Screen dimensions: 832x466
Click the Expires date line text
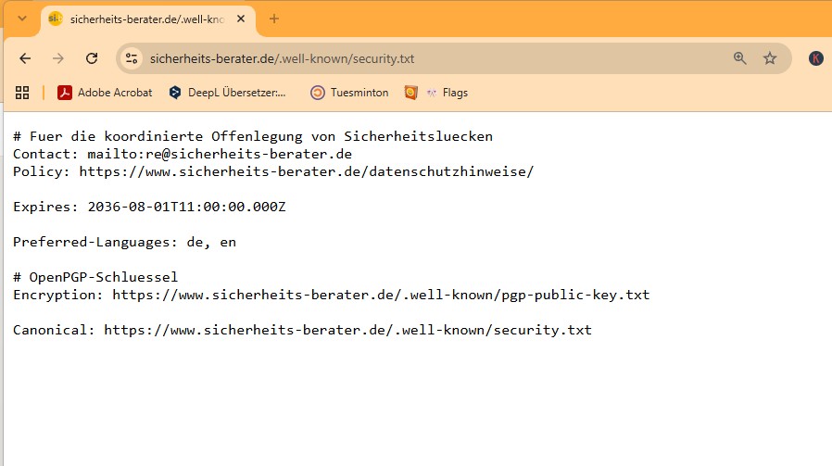149,207
